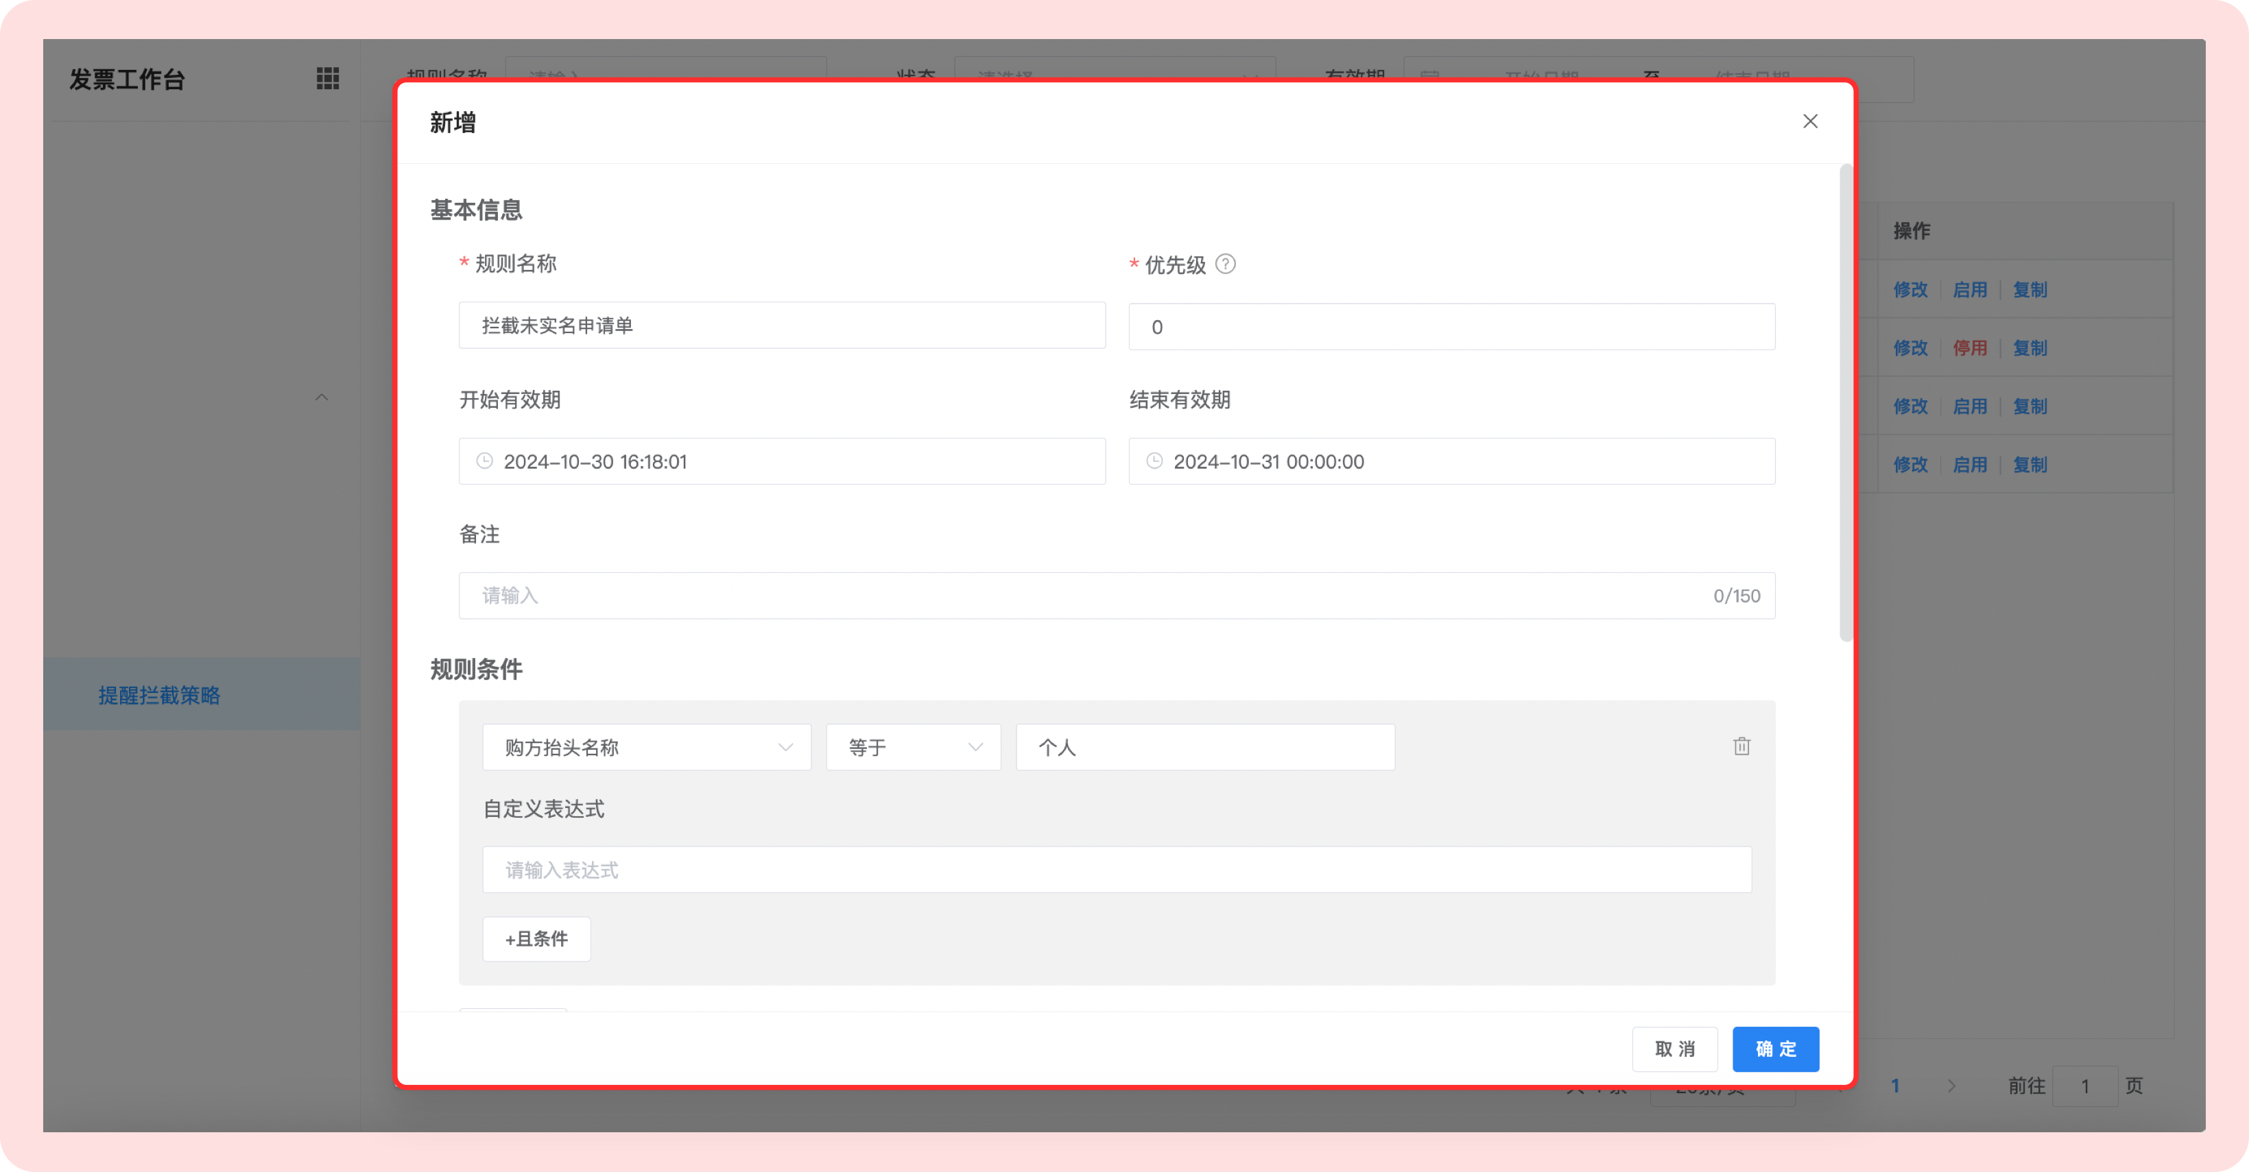Click 修改 in the third table row
Screen dimensions: 2249x1172
coord(1909,406)
